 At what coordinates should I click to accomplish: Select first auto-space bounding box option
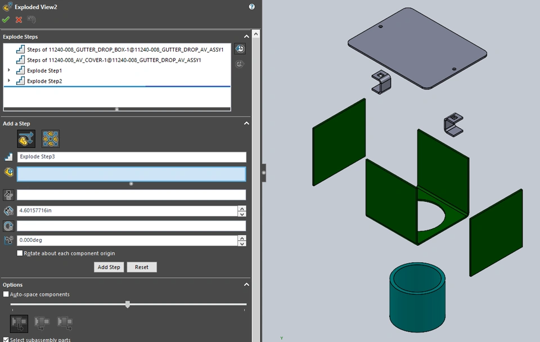coord(19,323)
